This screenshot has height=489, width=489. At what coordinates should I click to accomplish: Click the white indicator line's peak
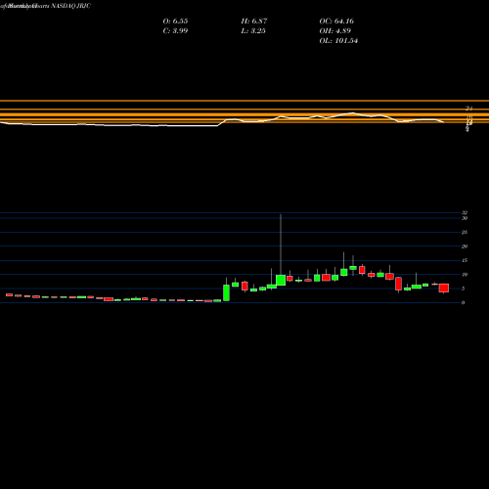pos(353,113)
